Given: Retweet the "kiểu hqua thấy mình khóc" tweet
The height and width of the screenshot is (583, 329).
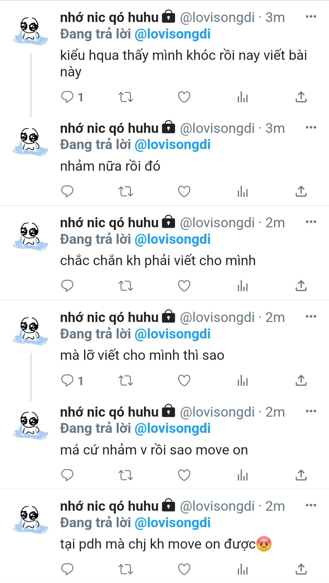Looking at the screenshot, I should [126, 97].
